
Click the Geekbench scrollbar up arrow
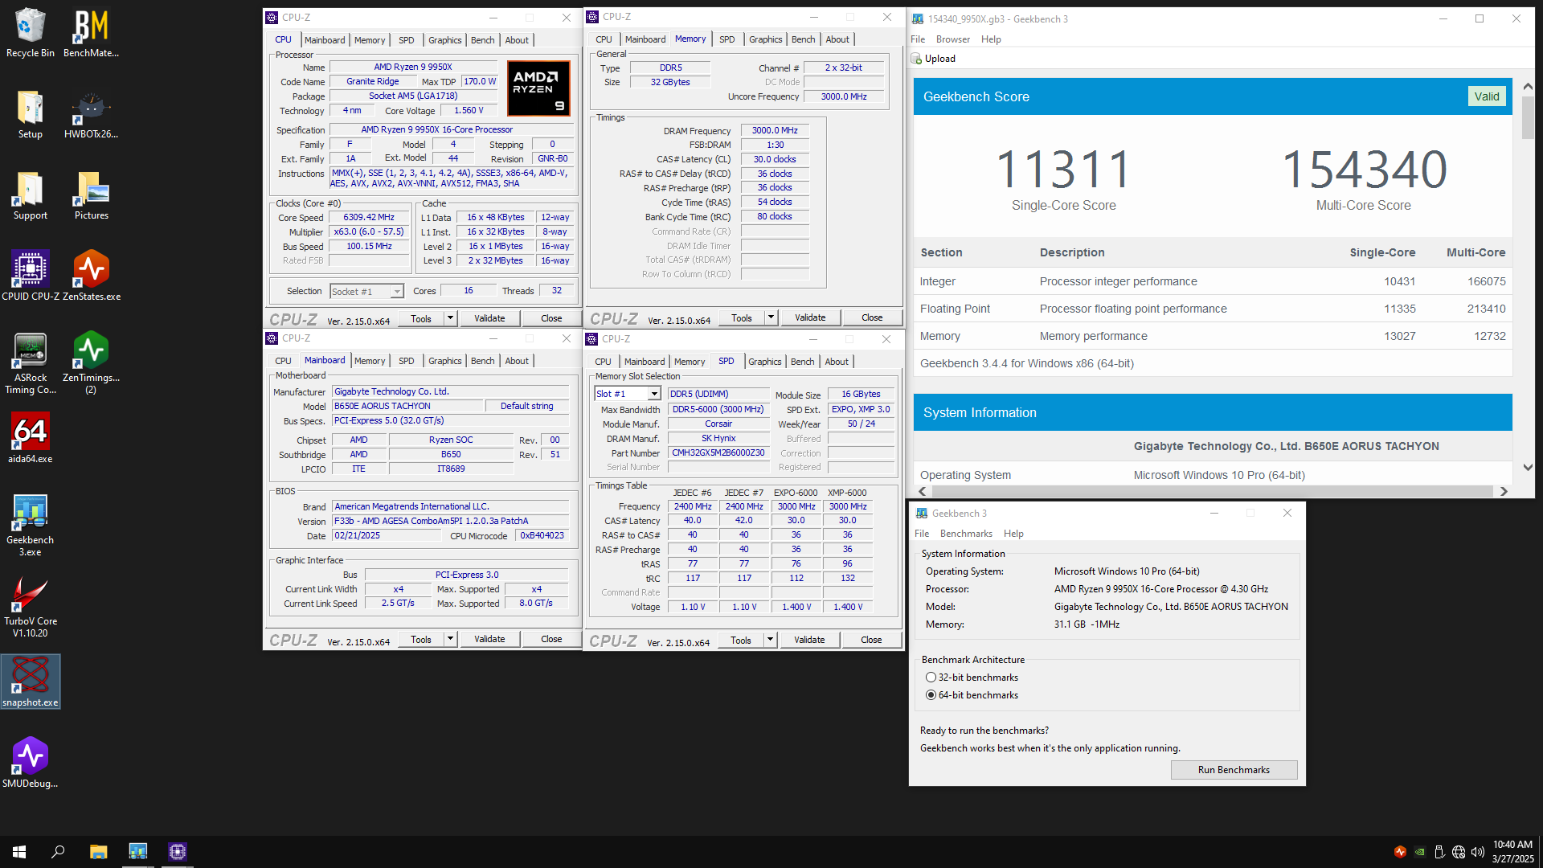[1528, 86]
